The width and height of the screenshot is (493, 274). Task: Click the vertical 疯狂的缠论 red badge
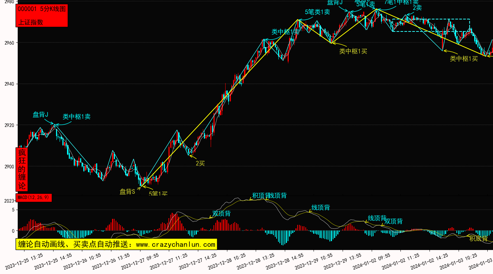click(x=22, y=169)
